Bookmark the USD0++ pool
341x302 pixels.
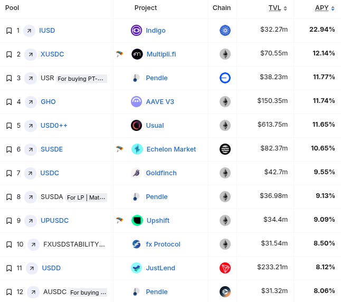(9, 126)
